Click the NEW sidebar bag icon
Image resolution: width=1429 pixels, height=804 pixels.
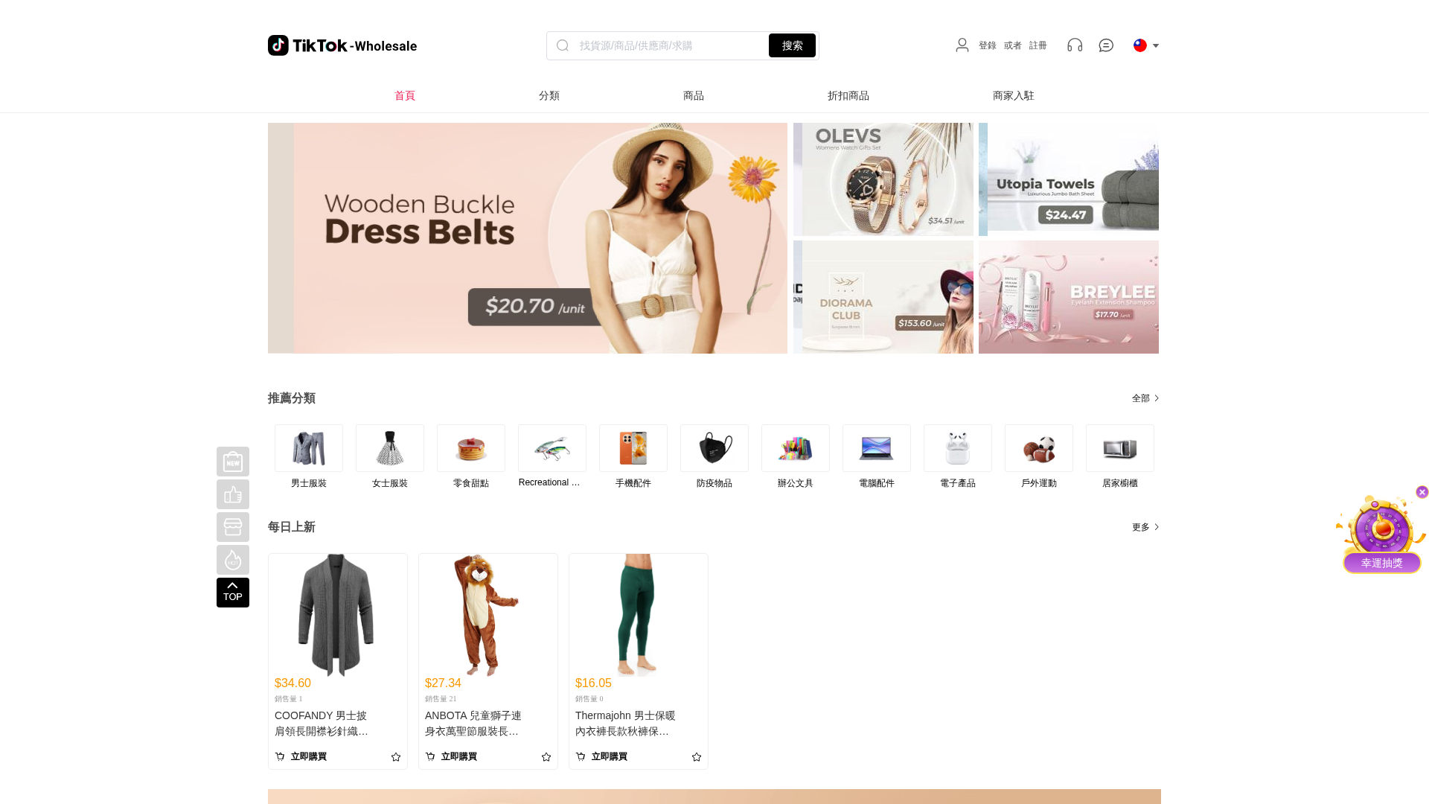(233, 462)
